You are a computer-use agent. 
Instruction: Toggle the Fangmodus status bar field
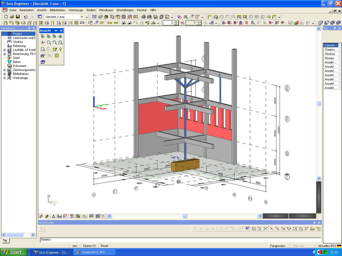(277, 246)
